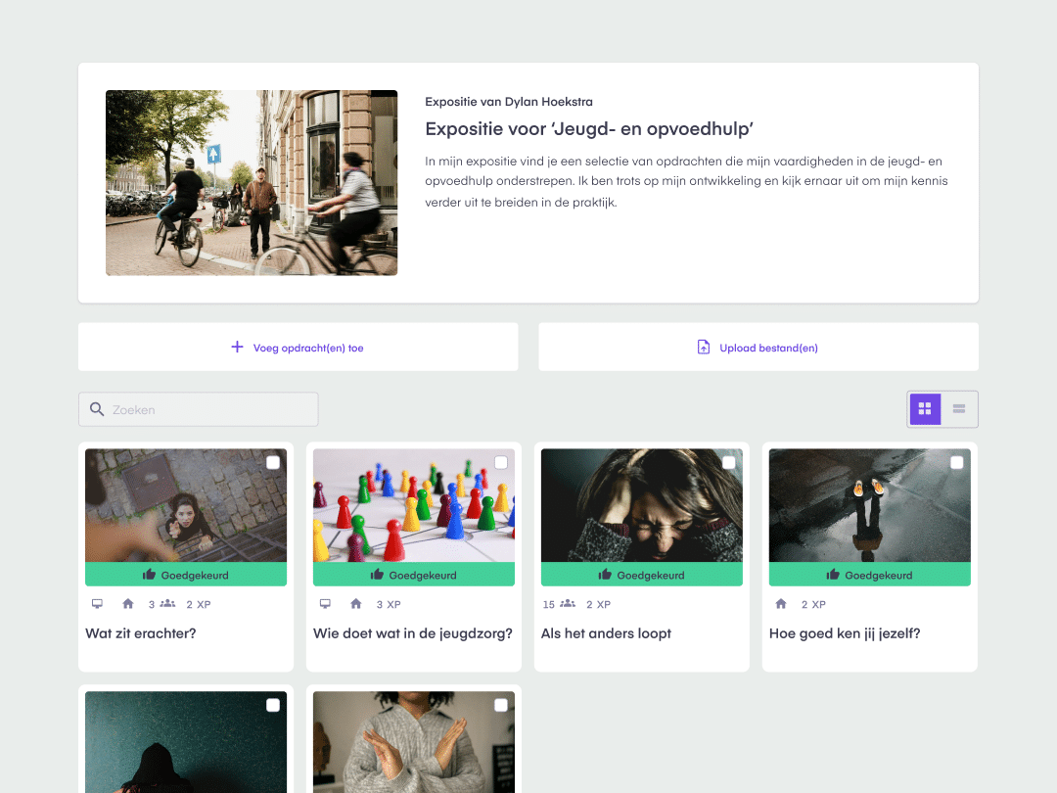Image resolution: width=1057 pixels, height=793 pixels.
Task: Click the search magnifier icon
Action: [97, 409]
